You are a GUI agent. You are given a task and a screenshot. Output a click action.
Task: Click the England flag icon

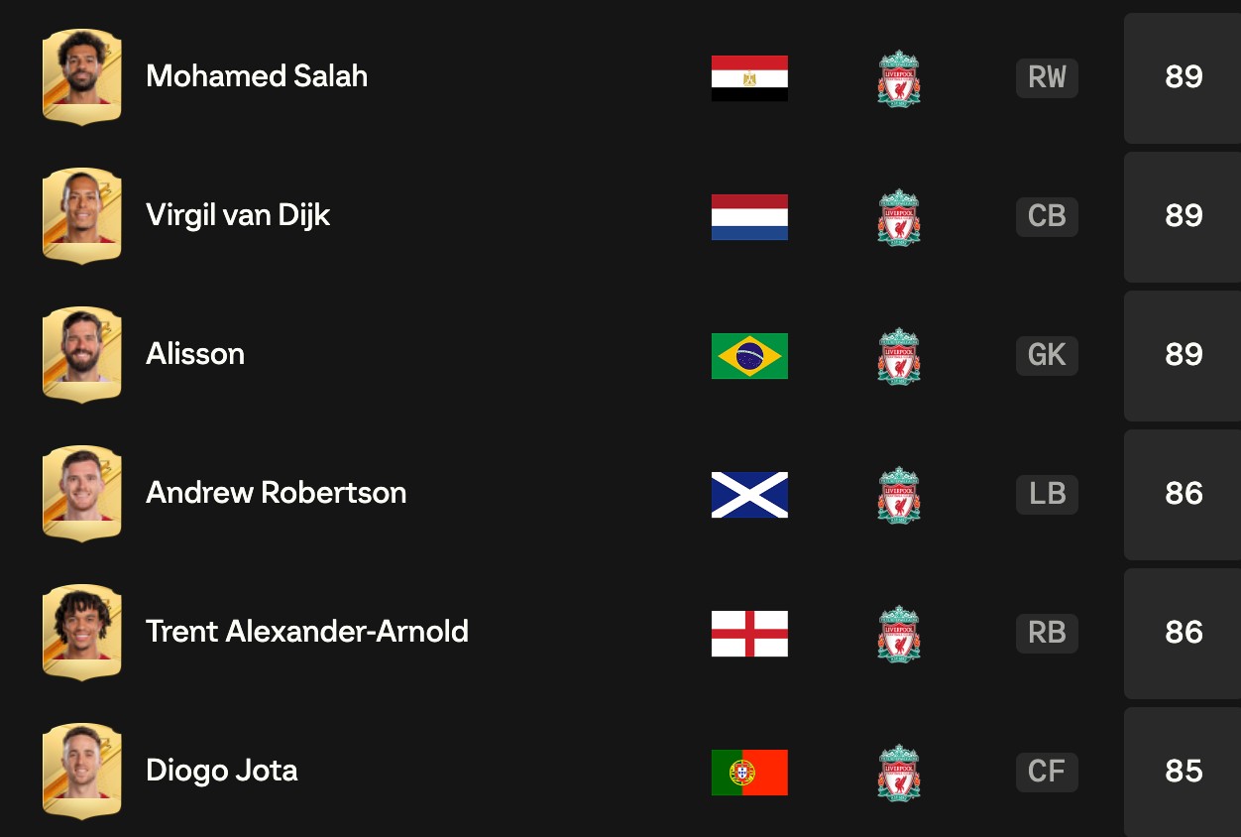coord(749,634)
